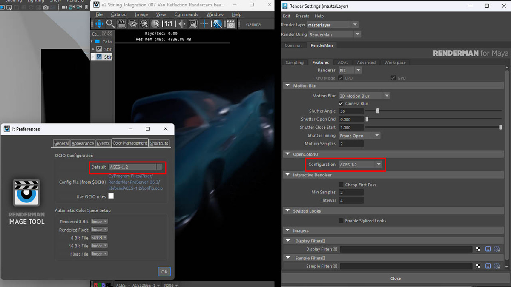The width and height of the screenshot is (511, 287).
Task: Open the OpenColorIO Configuration dropdown in Render Settings
Action: pos(360,164)
